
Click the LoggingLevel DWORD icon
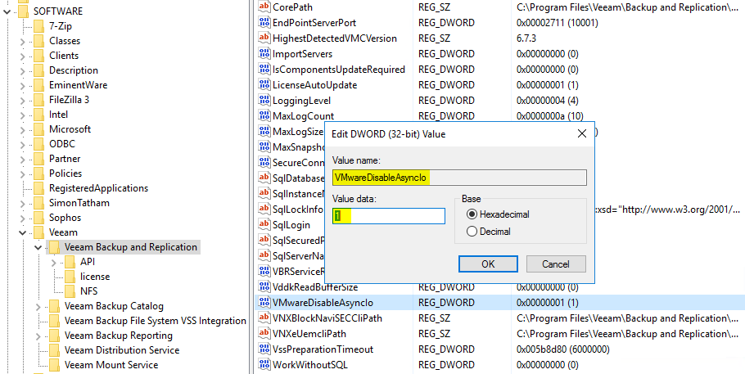click(264, 101)
